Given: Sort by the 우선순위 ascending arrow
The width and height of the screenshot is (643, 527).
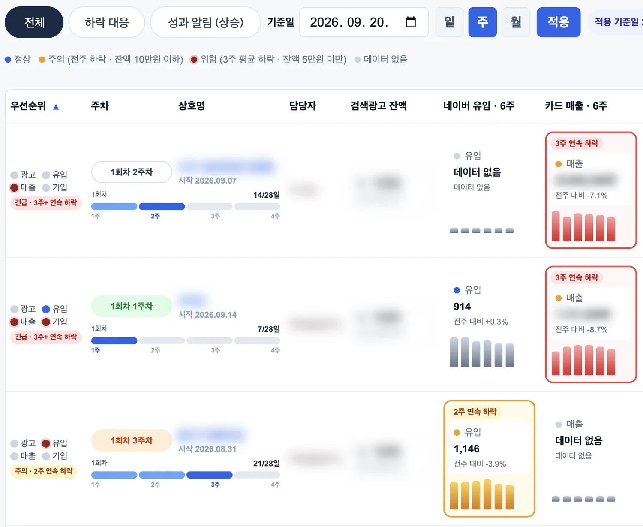Looking at the screenshot, I should 56,106.
